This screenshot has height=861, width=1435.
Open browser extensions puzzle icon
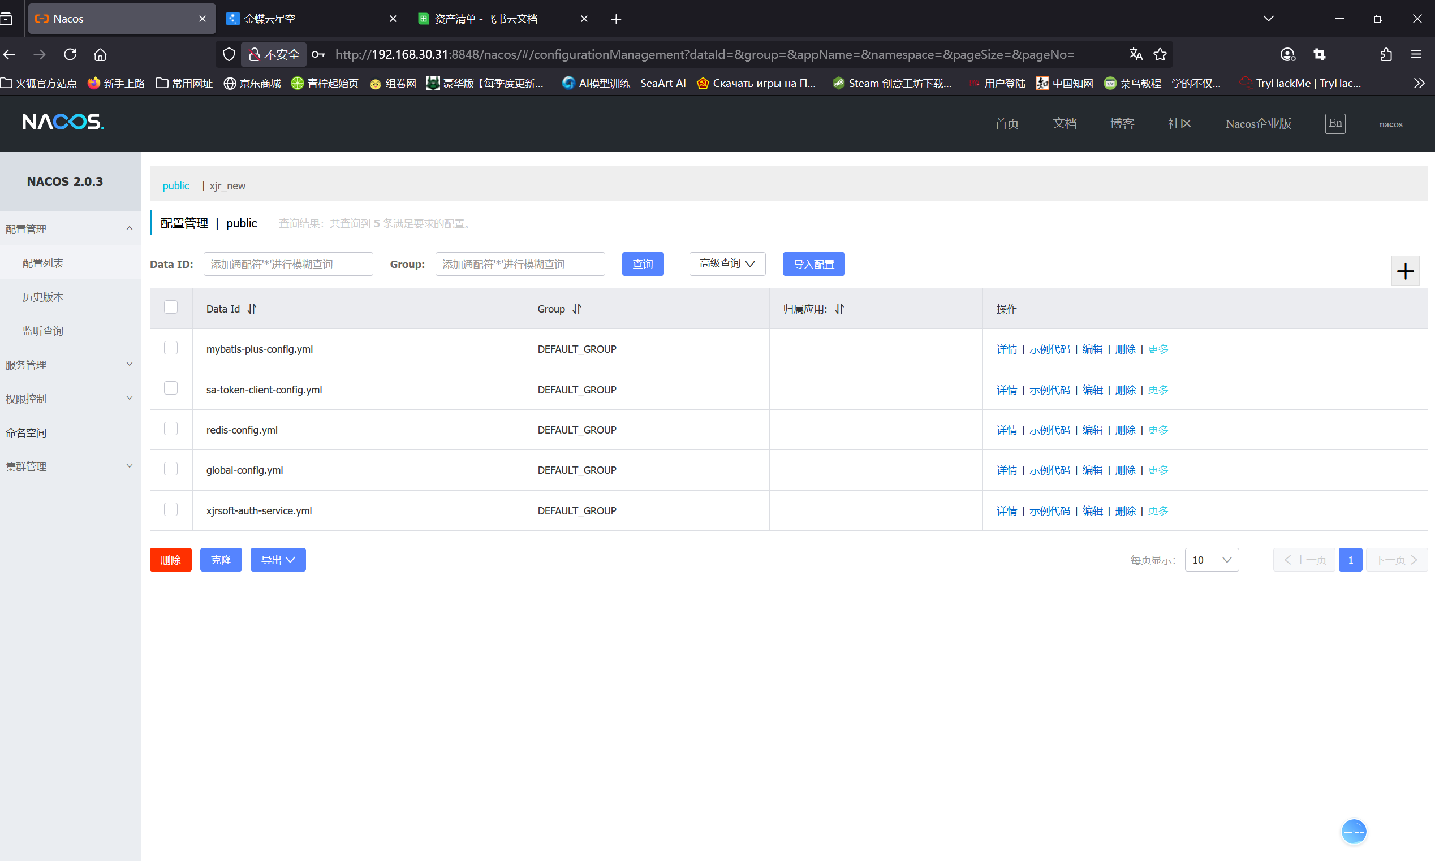(x=1386, y=54)
